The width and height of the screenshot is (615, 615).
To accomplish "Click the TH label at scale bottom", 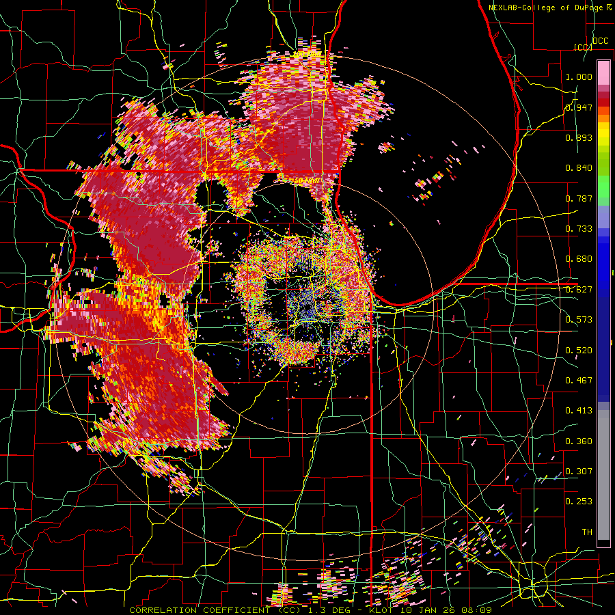I will click(x=587, y=532).
